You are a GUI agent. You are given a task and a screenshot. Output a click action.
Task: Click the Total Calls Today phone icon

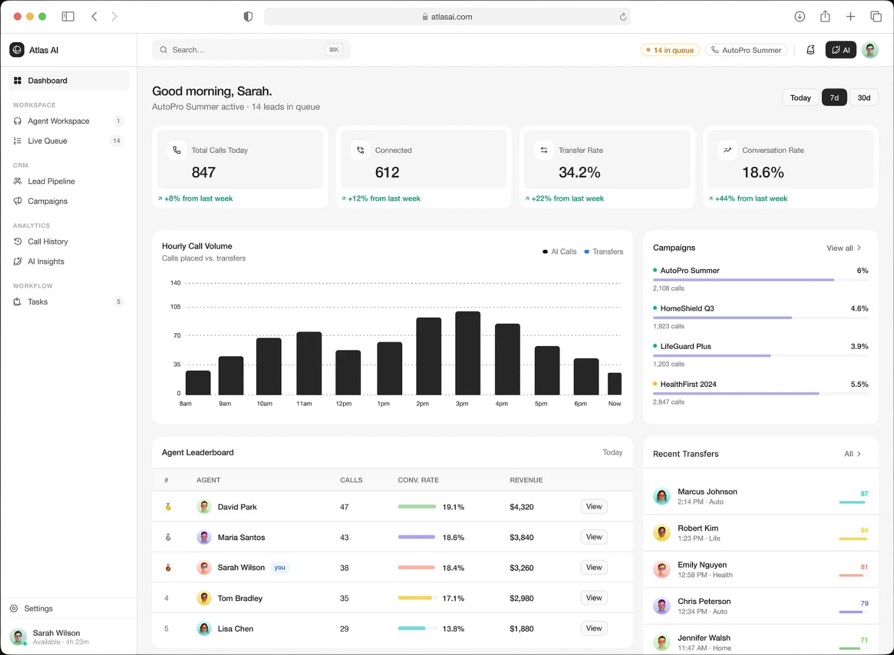[x=177, y=150]
